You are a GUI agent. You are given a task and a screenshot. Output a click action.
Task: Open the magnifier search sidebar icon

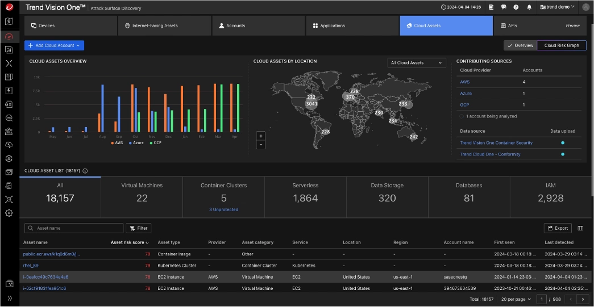[9, 118]
